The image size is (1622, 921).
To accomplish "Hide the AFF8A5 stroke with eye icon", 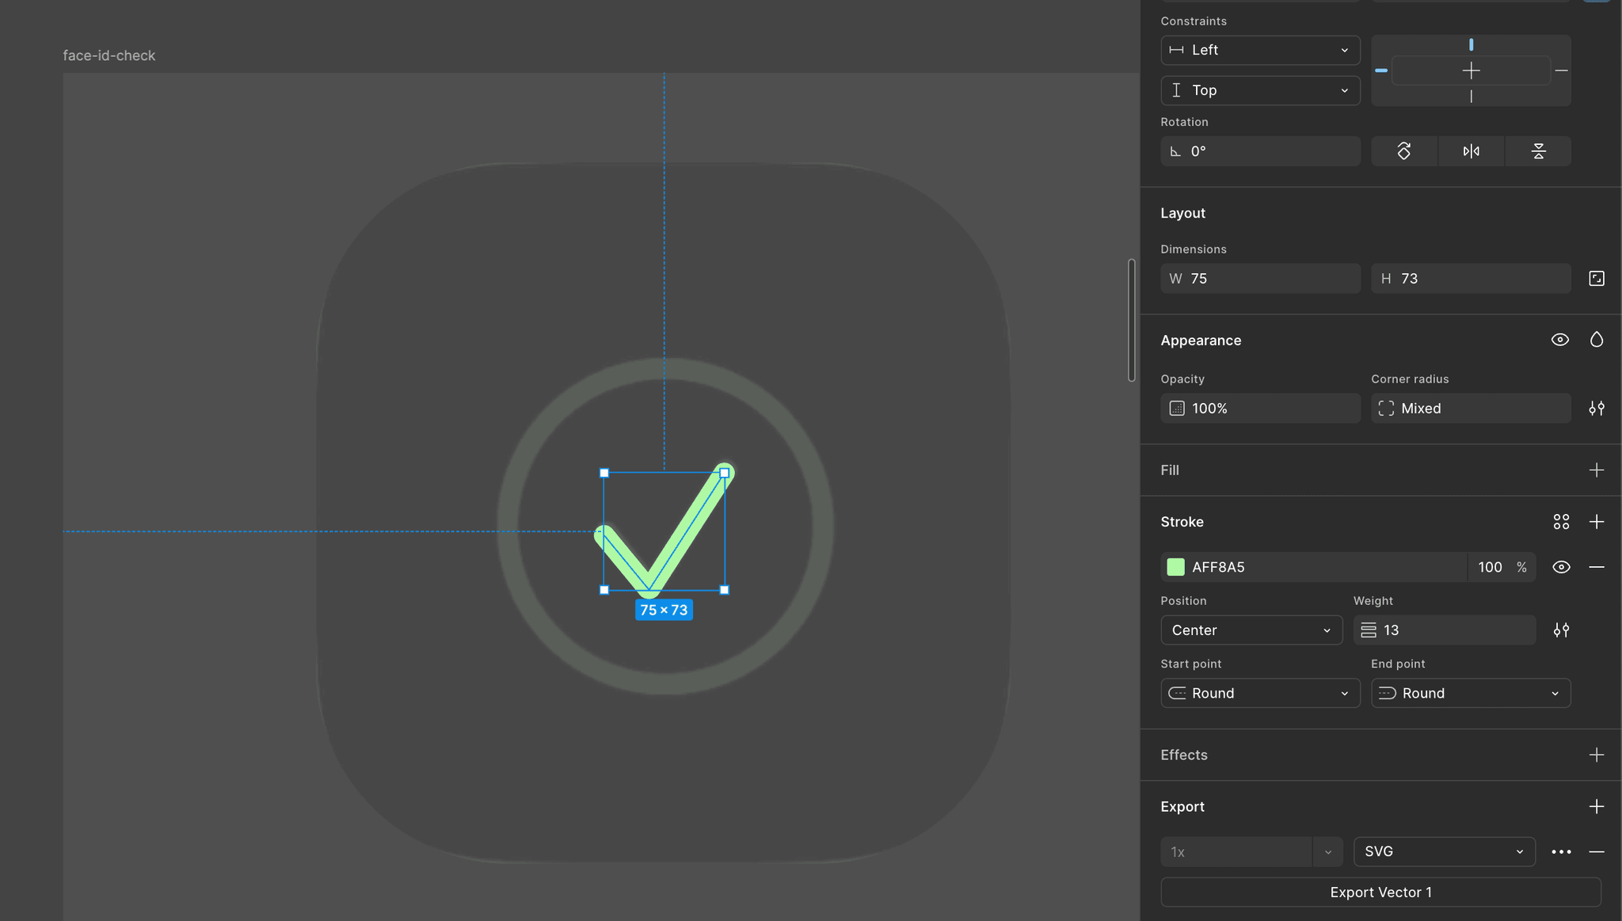I will (x=1561, y=567).
